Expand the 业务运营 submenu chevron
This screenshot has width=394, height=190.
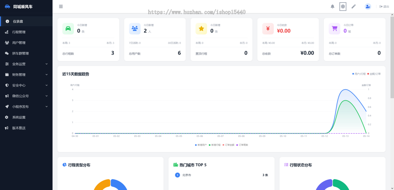(47, 64)
